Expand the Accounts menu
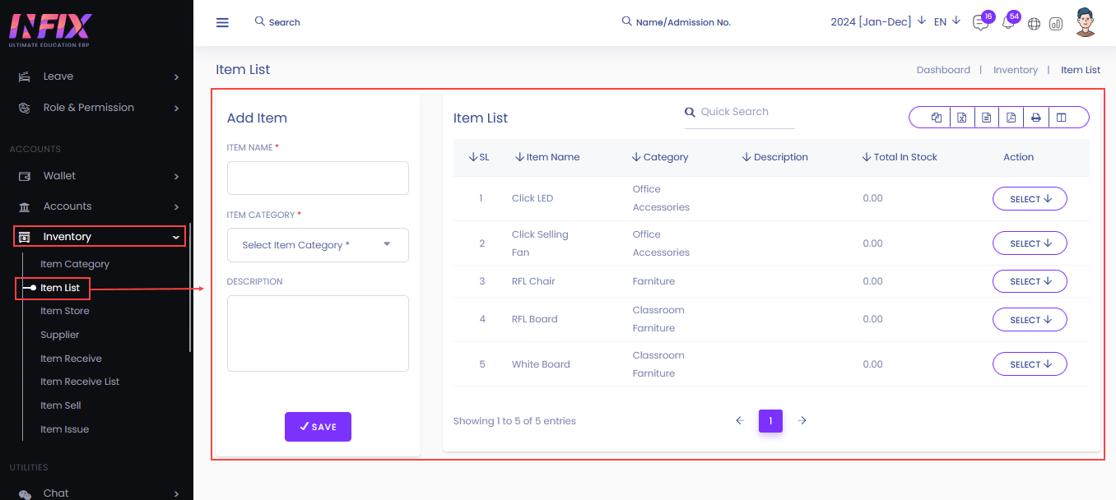This screenshot has height=500, width=1116. pos(176,206)
